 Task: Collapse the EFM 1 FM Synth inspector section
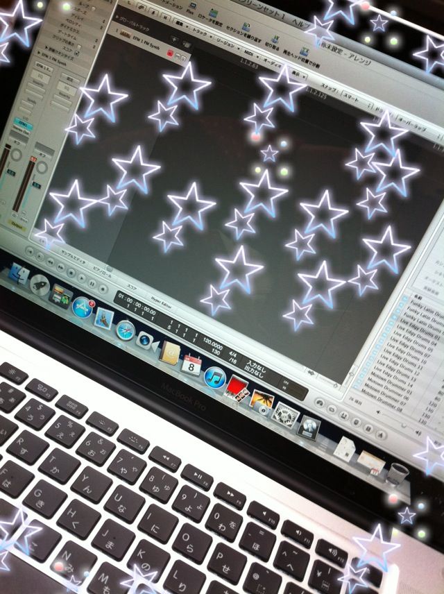tap(40, 52)
